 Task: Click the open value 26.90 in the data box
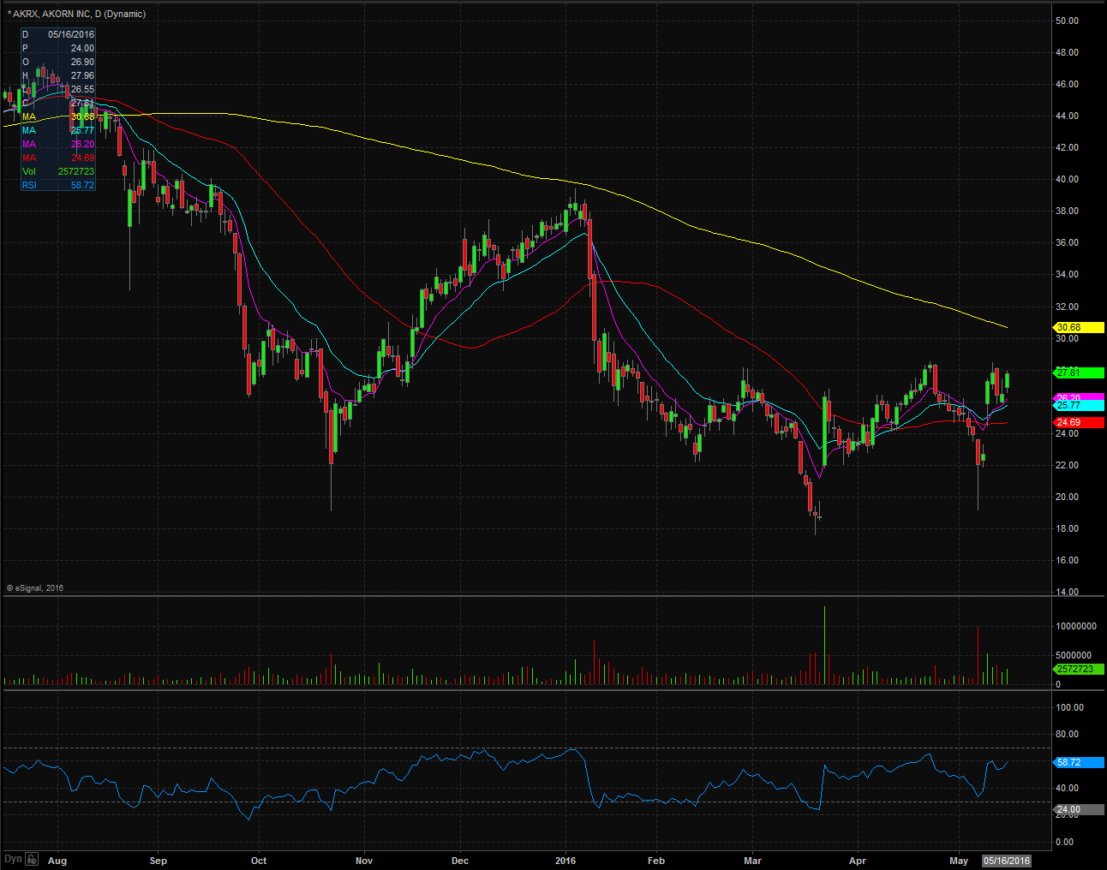[x=82, y=62]
